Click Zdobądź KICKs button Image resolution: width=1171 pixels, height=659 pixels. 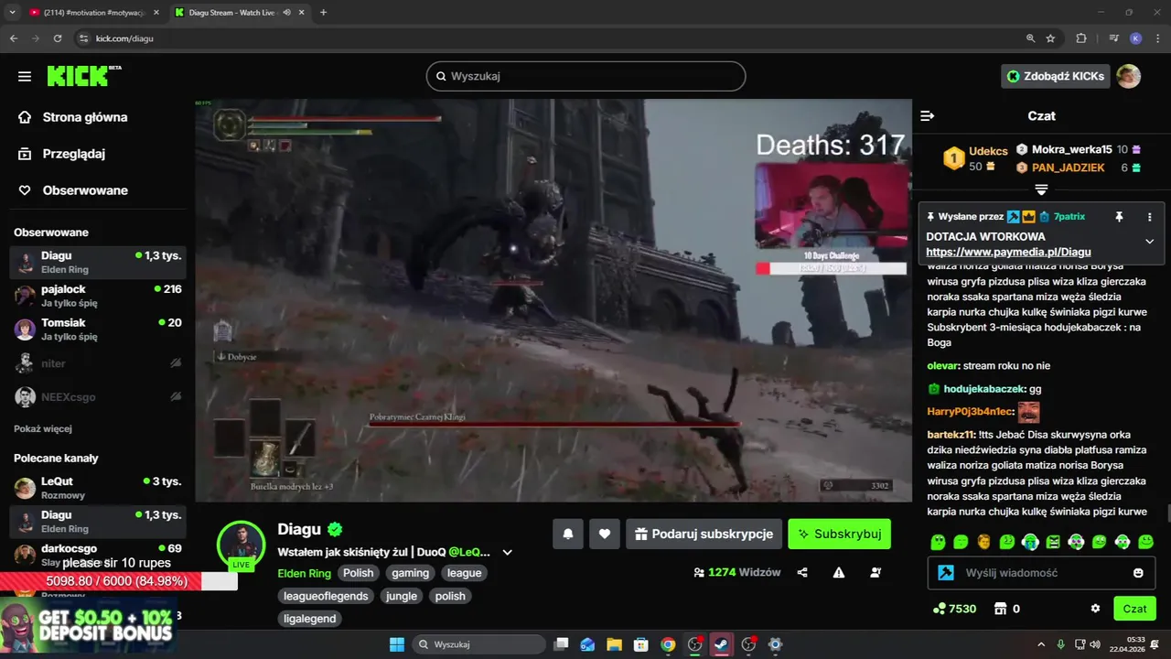pyautogui.click(x=1056, y=76)
